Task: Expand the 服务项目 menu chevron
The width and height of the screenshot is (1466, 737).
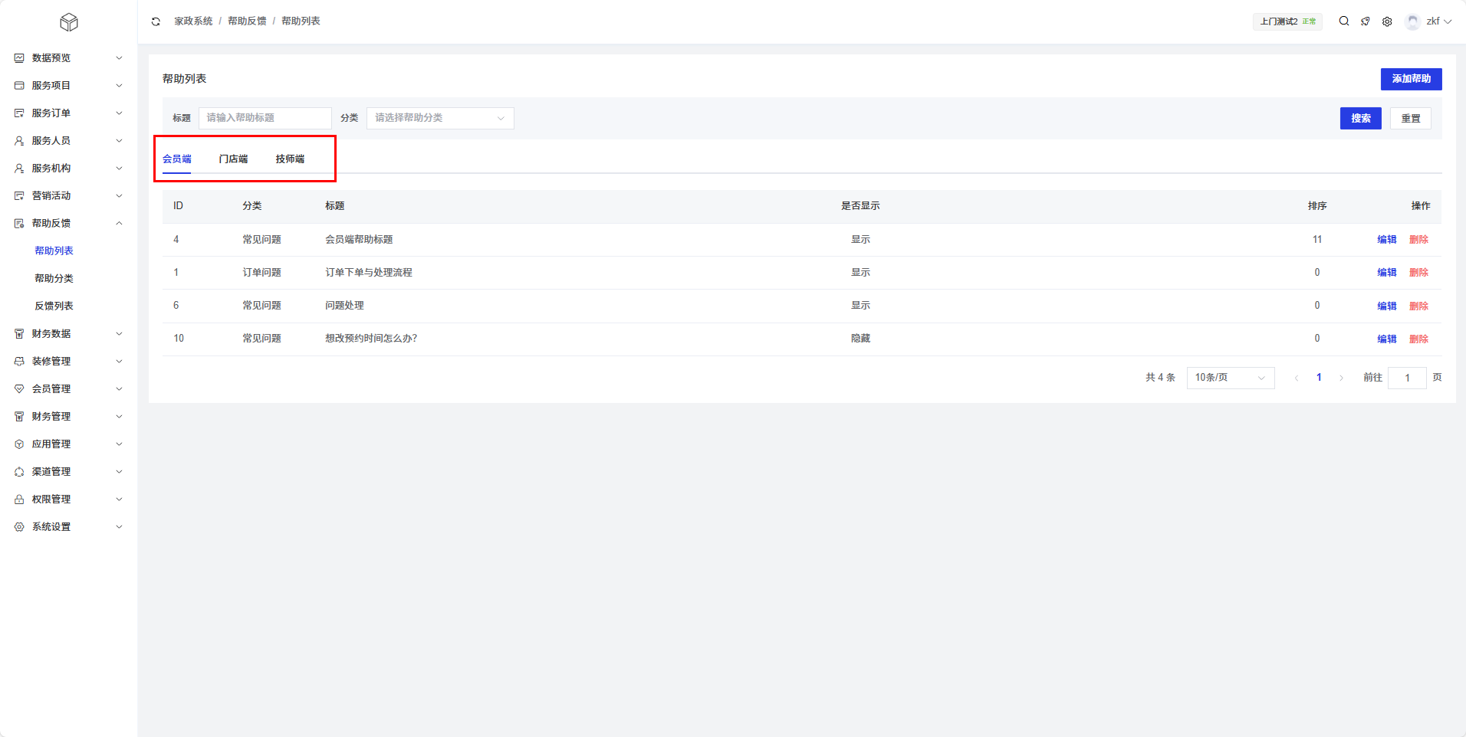Action: (119, 86)
